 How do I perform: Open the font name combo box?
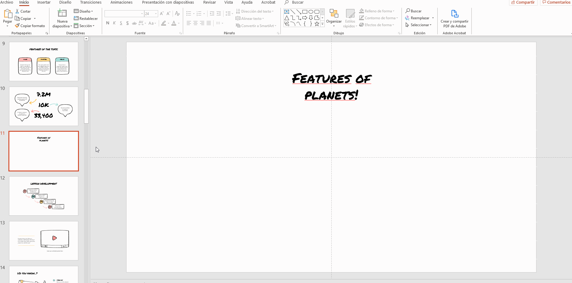(x=124, y=14)
